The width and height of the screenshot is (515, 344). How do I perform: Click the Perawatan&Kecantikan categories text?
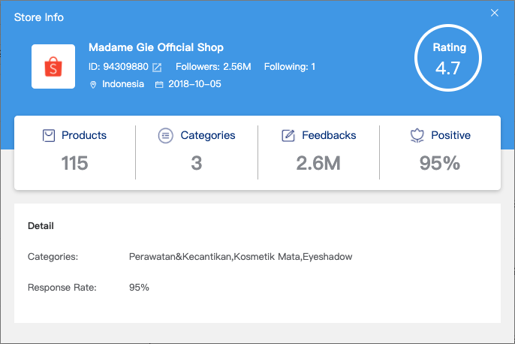(240, 257)
